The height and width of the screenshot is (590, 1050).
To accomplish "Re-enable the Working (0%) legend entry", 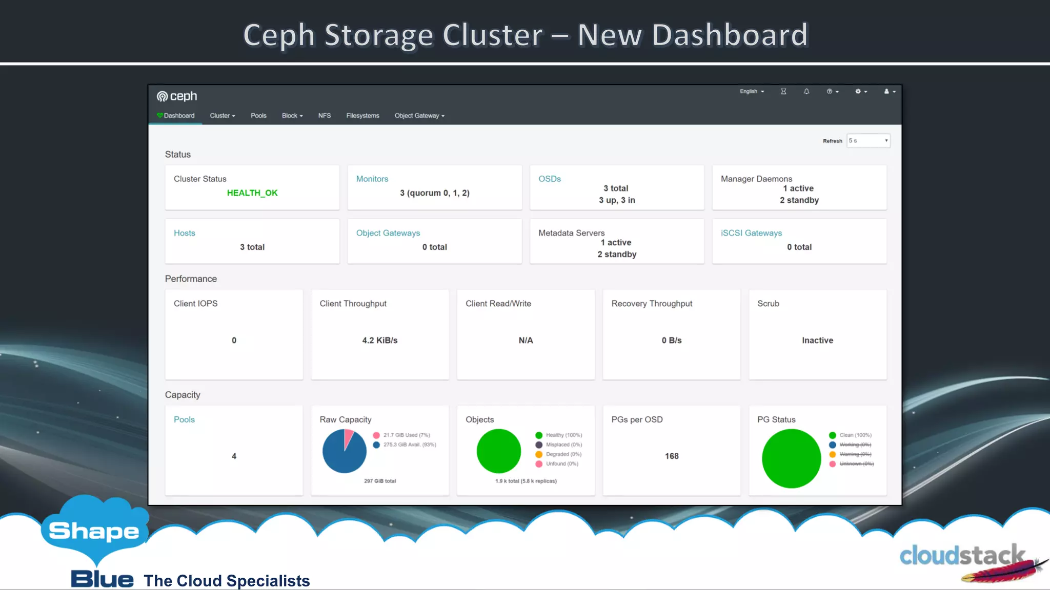I will click(855, 445).
